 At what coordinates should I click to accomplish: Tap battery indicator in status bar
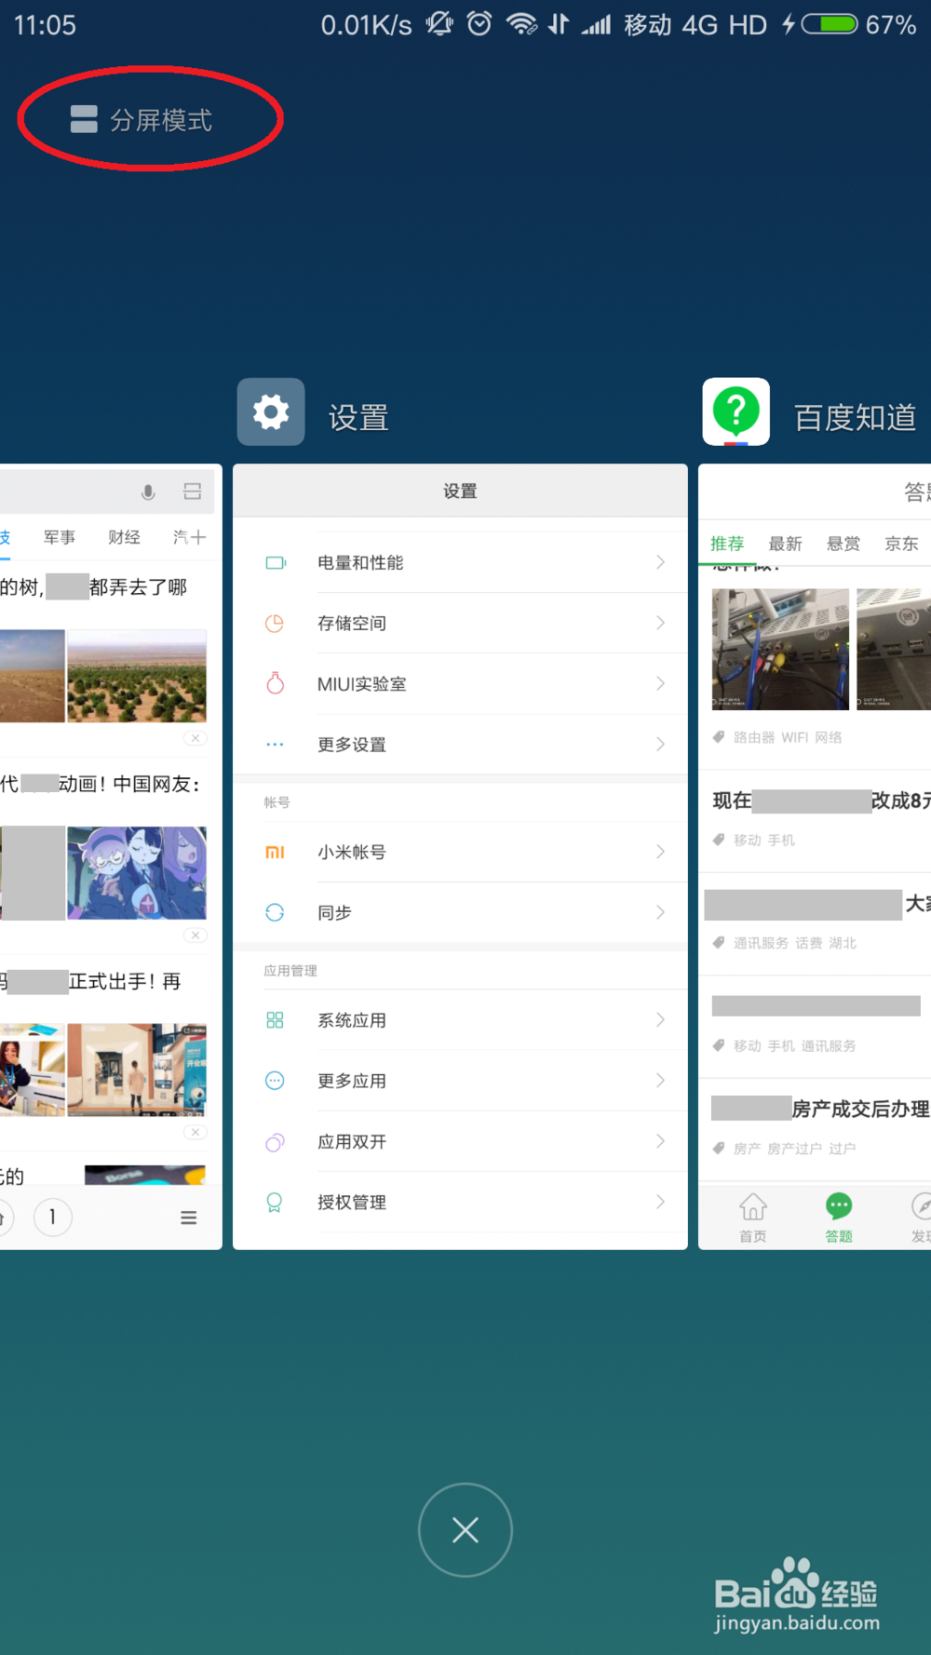(830, 23)
